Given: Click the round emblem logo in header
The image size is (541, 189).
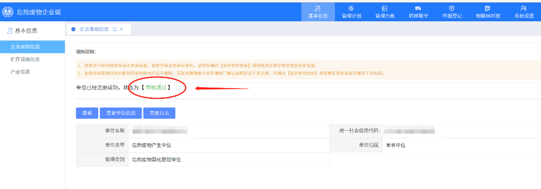Looking at the screenshot, I should pos(7,12).
